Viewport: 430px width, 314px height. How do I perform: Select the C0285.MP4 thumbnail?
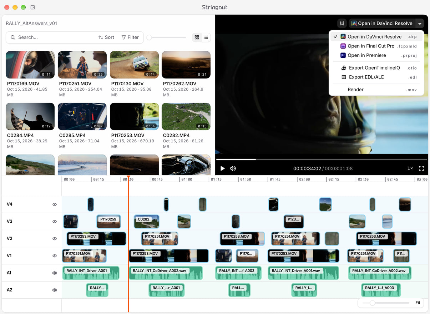(82, 116)
